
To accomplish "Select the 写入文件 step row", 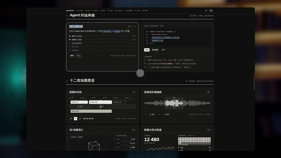I will (x=102, y=47).
